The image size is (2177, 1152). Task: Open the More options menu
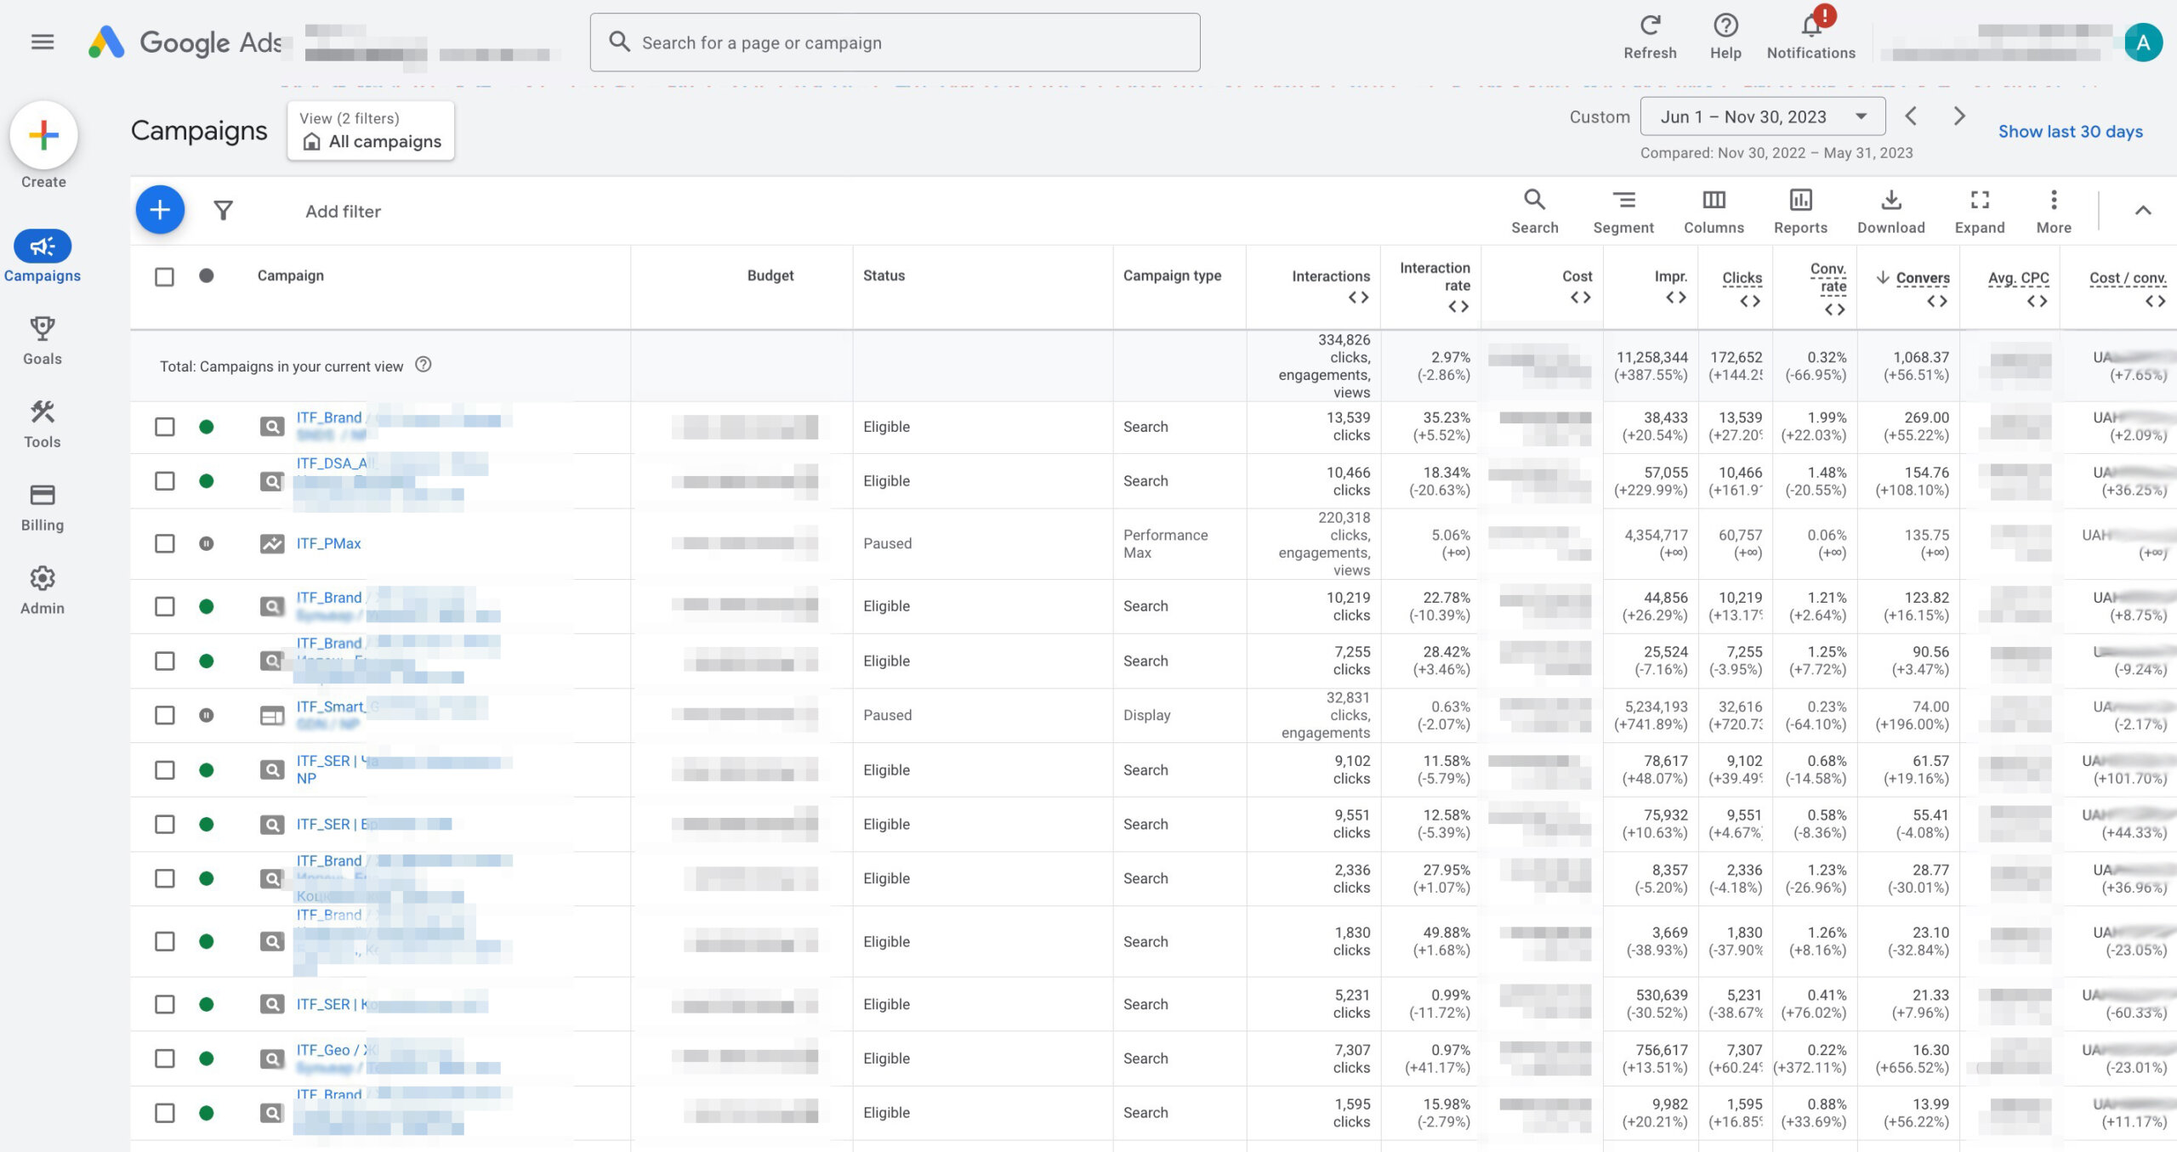click(2053, 210)
